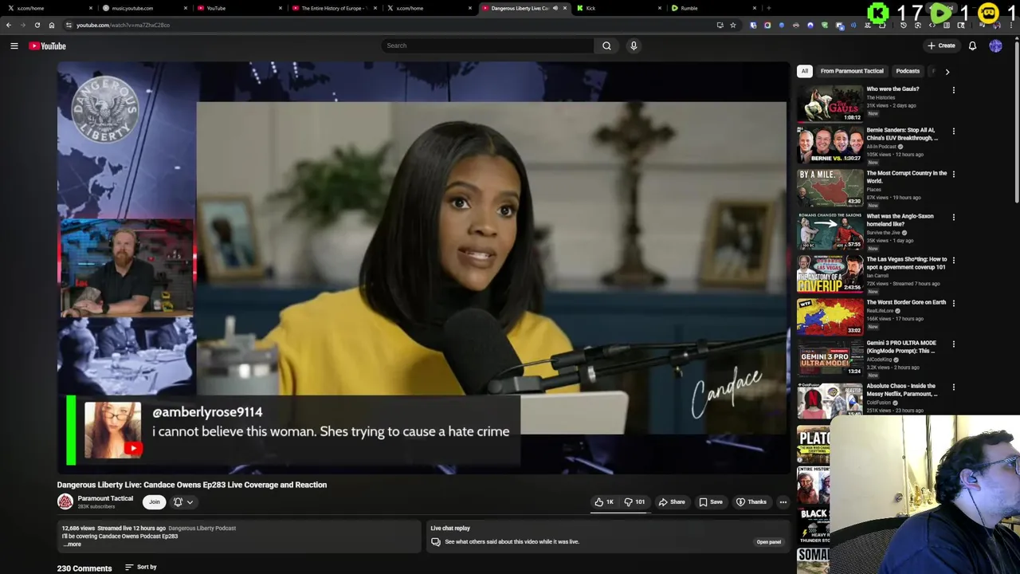Switch to the first x.com/home tab
1020x574 pixels.
[x=48, y=8]
